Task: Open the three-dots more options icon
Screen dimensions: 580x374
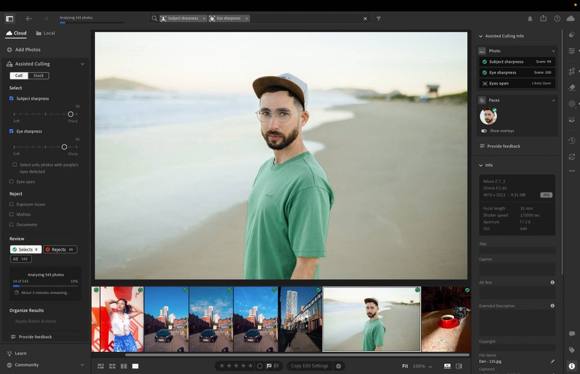Action: [x=572, y=171]
